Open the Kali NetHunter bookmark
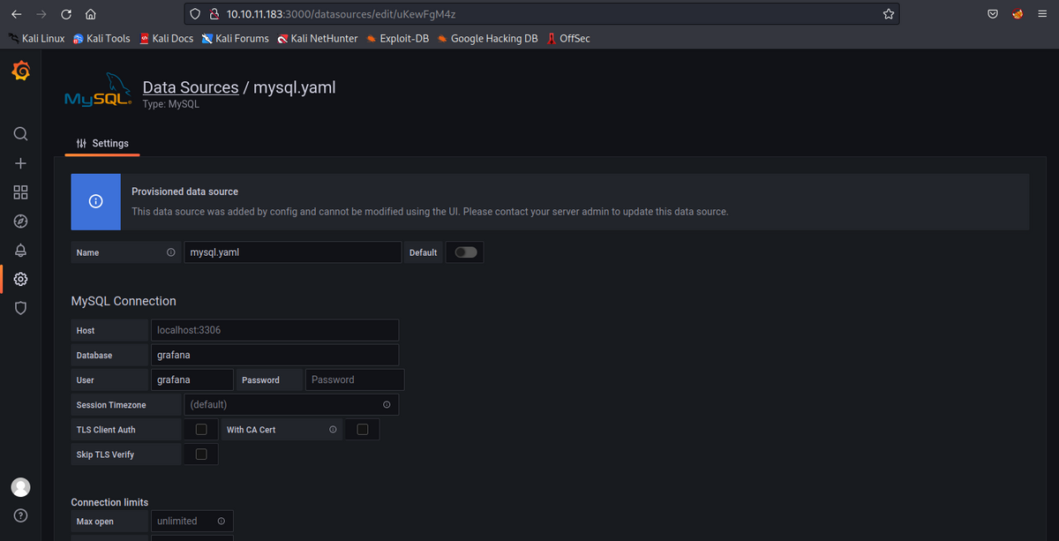Screen dimensions: 1059x541 (x=318, y=39)
